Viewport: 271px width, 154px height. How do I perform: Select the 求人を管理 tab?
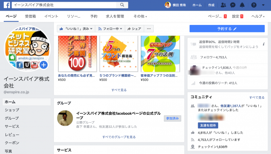click(115, 16)
